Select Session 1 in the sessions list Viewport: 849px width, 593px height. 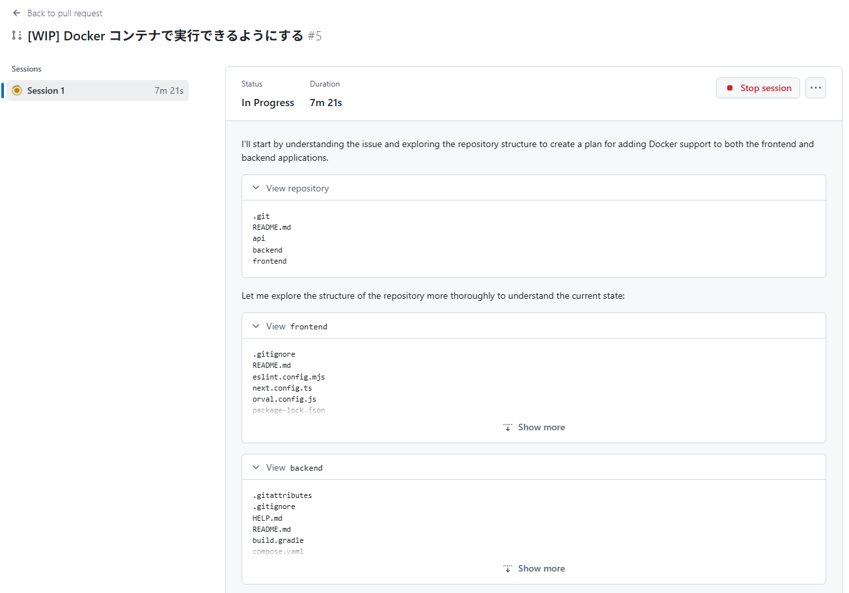click(46, 90)
